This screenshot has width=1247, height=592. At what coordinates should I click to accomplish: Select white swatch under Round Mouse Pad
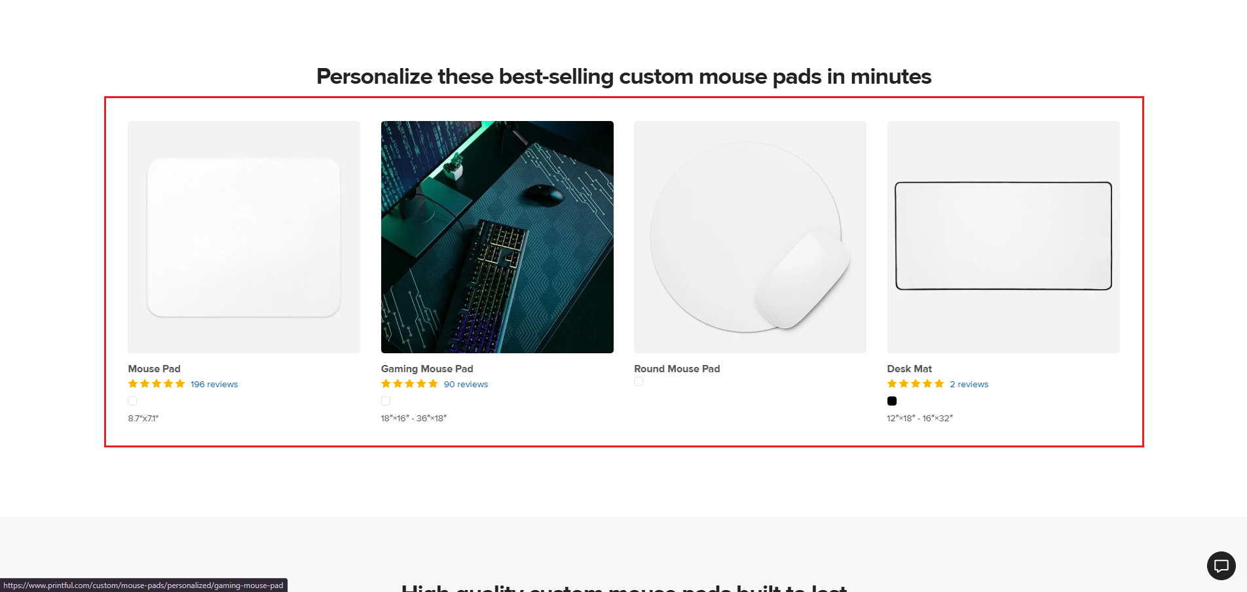pos(639,381)
